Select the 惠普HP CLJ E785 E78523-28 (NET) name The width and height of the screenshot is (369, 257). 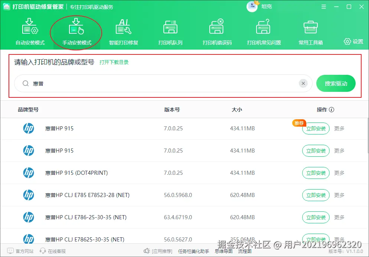click(x=87, y=195)
